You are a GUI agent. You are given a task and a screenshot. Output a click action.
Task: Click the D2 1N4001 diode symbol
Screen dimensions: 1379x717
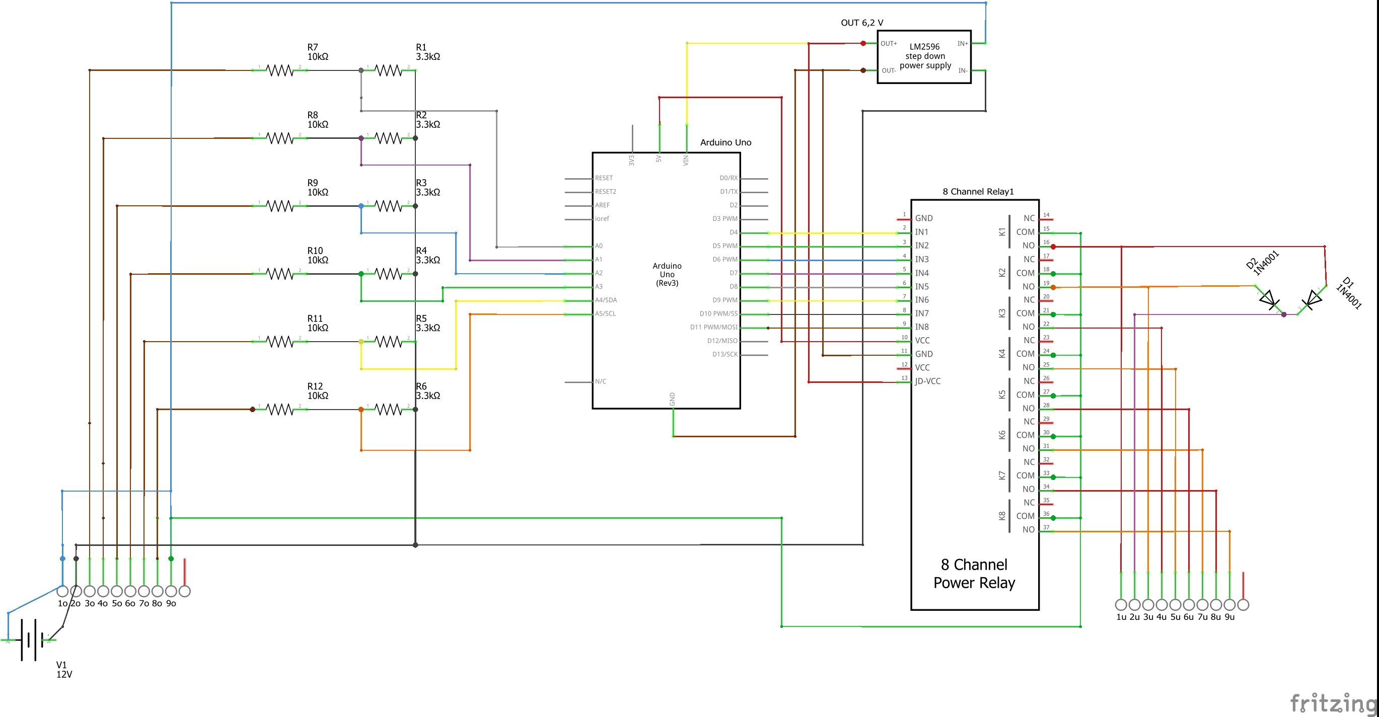pos(1269,300)
